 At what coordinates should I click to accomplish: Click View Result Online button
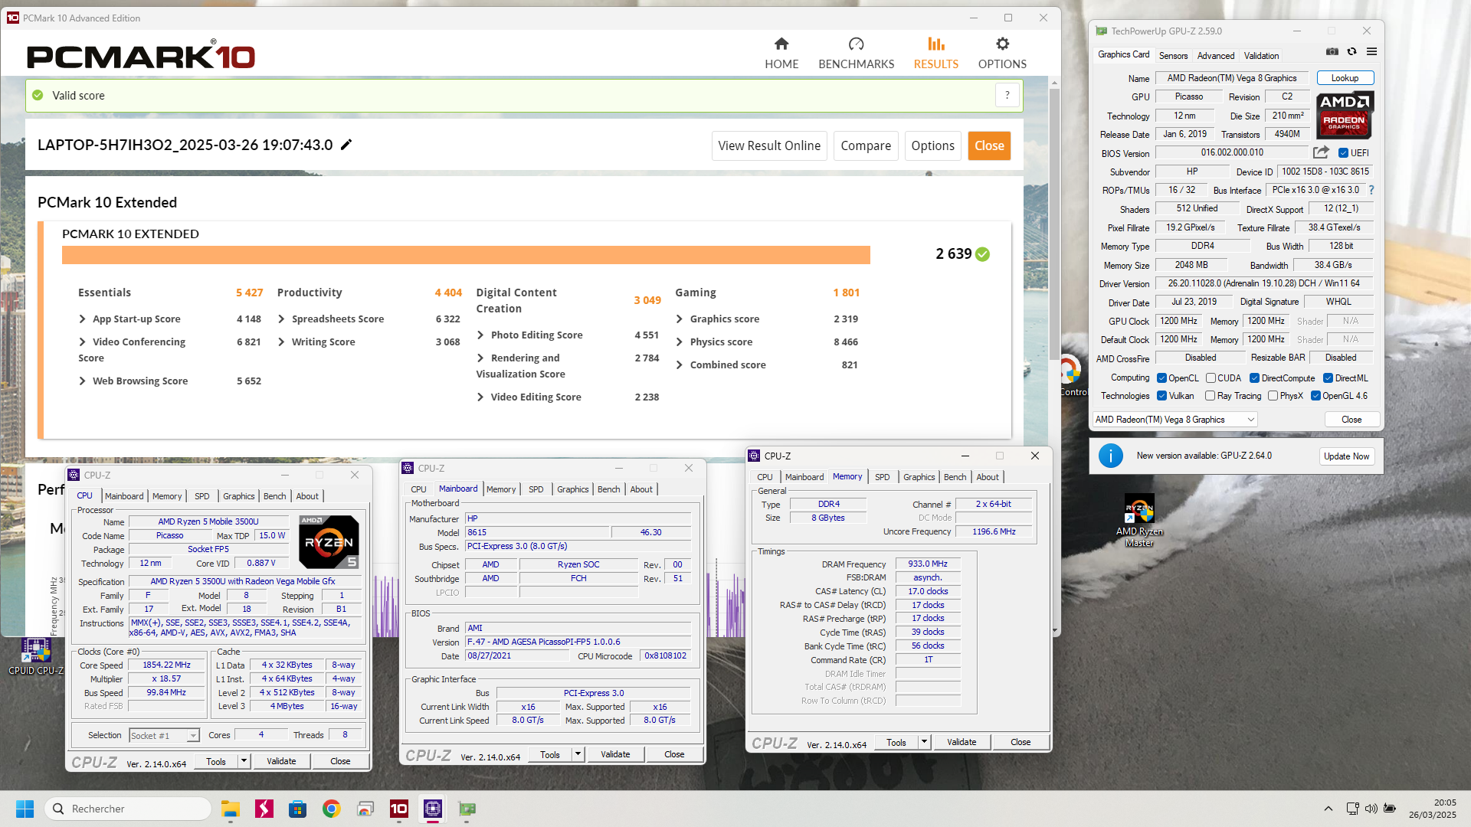[x=769, y=145]
